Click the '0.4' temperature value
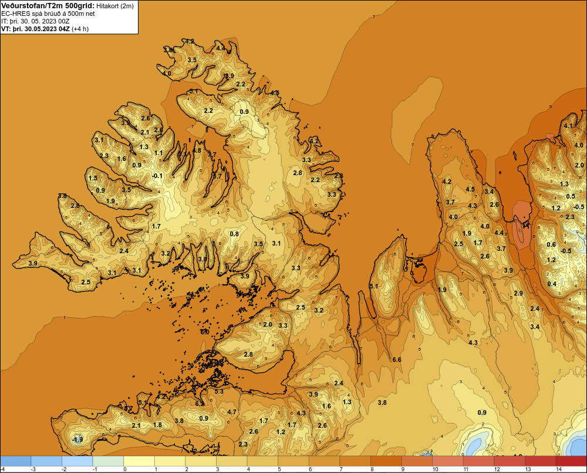 click(x=552, y=284)
